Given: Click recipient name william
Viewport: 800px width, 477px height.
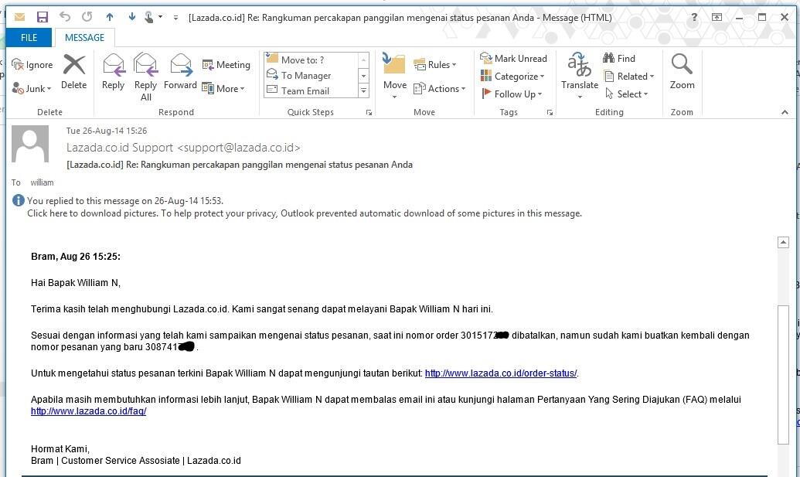Looking at the screenshot, I should pos(42,182).
